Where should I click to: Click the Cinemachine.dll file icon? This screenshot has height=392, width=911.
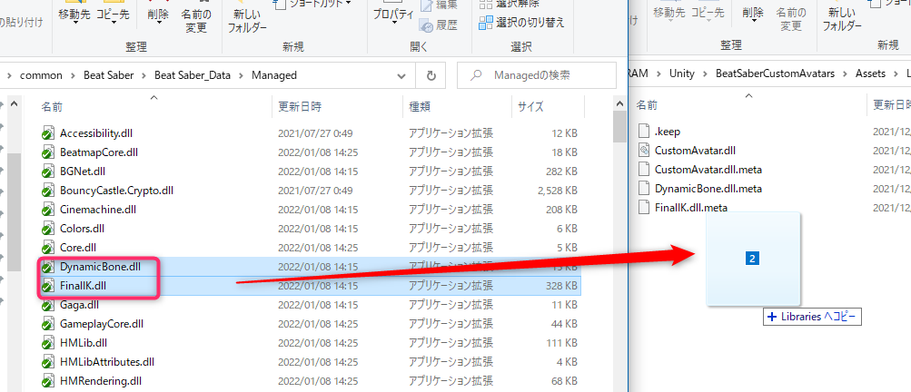(47, 209)
